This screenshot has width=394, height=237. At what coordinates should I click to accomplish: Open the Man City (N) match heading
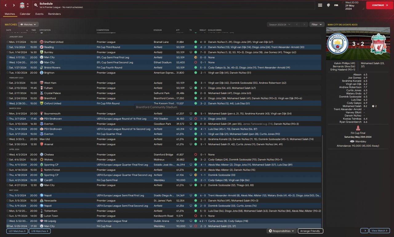(343, 24)
